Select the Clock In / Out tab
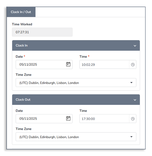 [x=21, y=12]
